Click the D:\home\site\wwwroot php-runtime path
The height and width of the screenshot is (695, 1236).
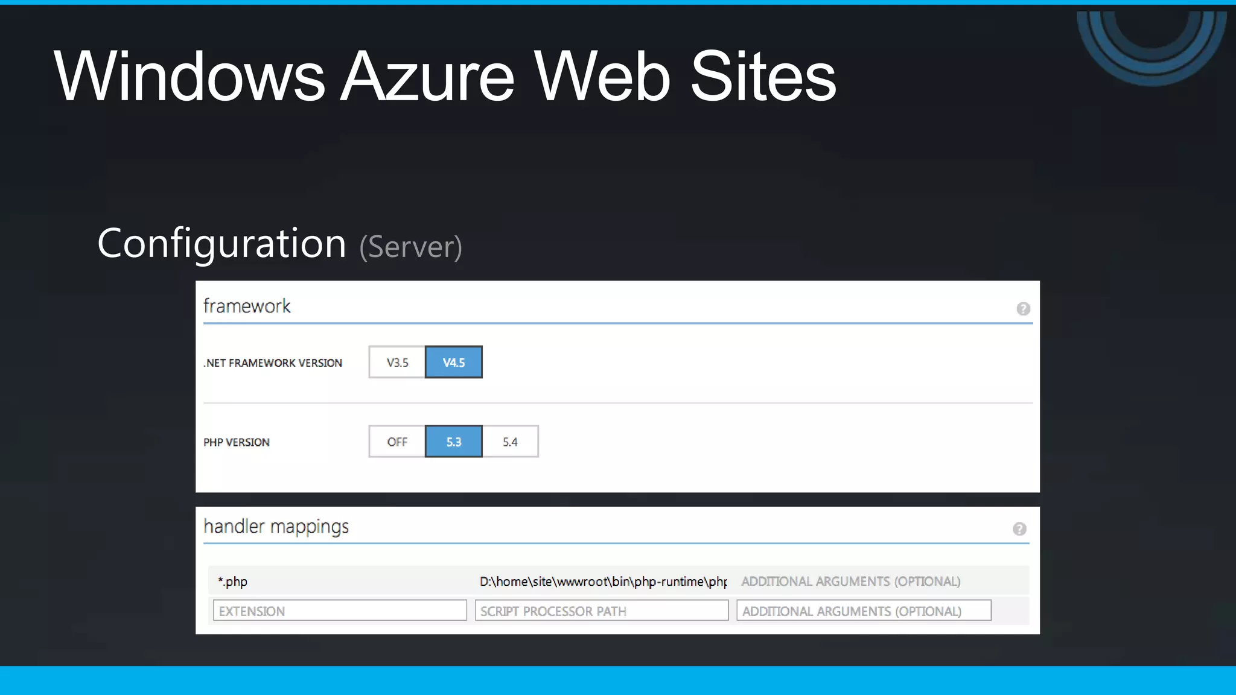pyautogui.click(x=603, y=582)
